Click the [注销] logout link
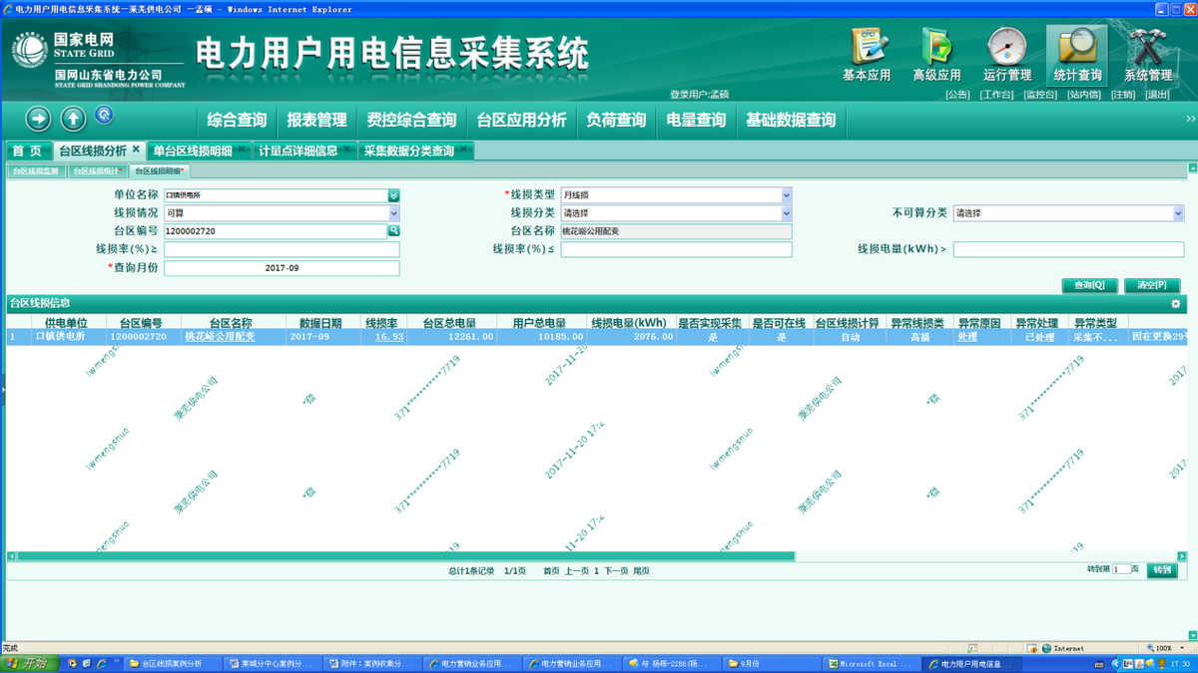The height and width of the screenshot is (673, 1198). pos(1123,95)
